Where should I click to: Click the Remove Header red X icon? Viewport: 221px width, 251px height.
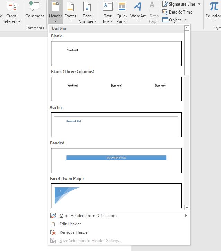[x=53, y=232]
